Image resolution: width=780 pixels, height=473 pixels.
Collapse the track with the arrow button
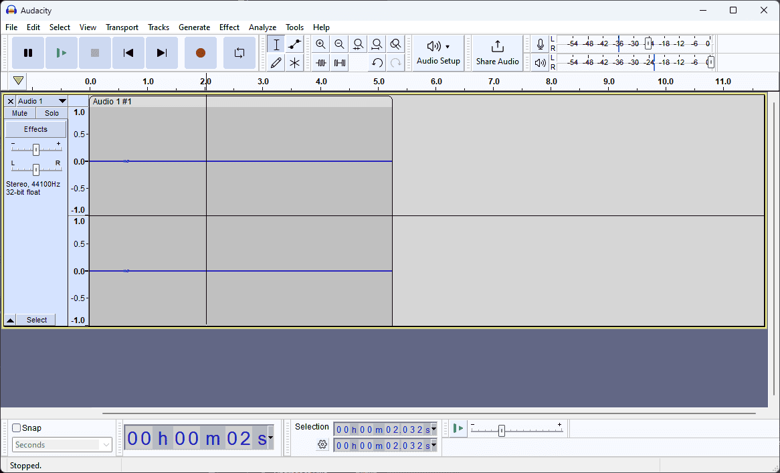pyautogui.click(x=11, y=320)
